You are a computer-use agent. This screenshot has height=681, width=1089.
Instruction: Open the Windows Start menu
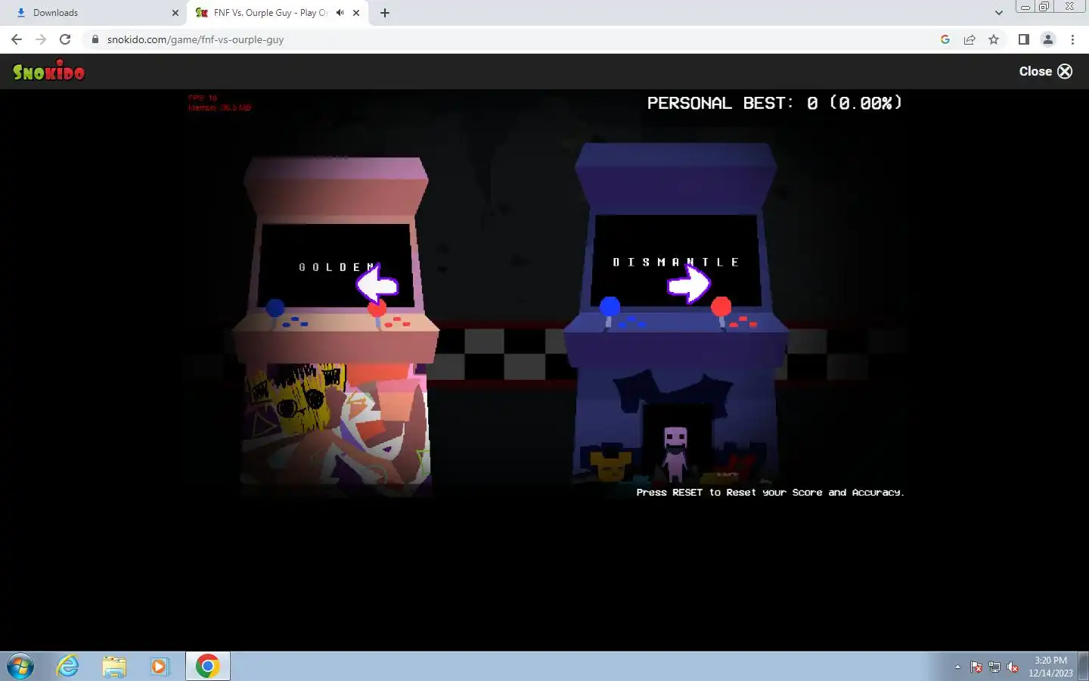[20, 667]
